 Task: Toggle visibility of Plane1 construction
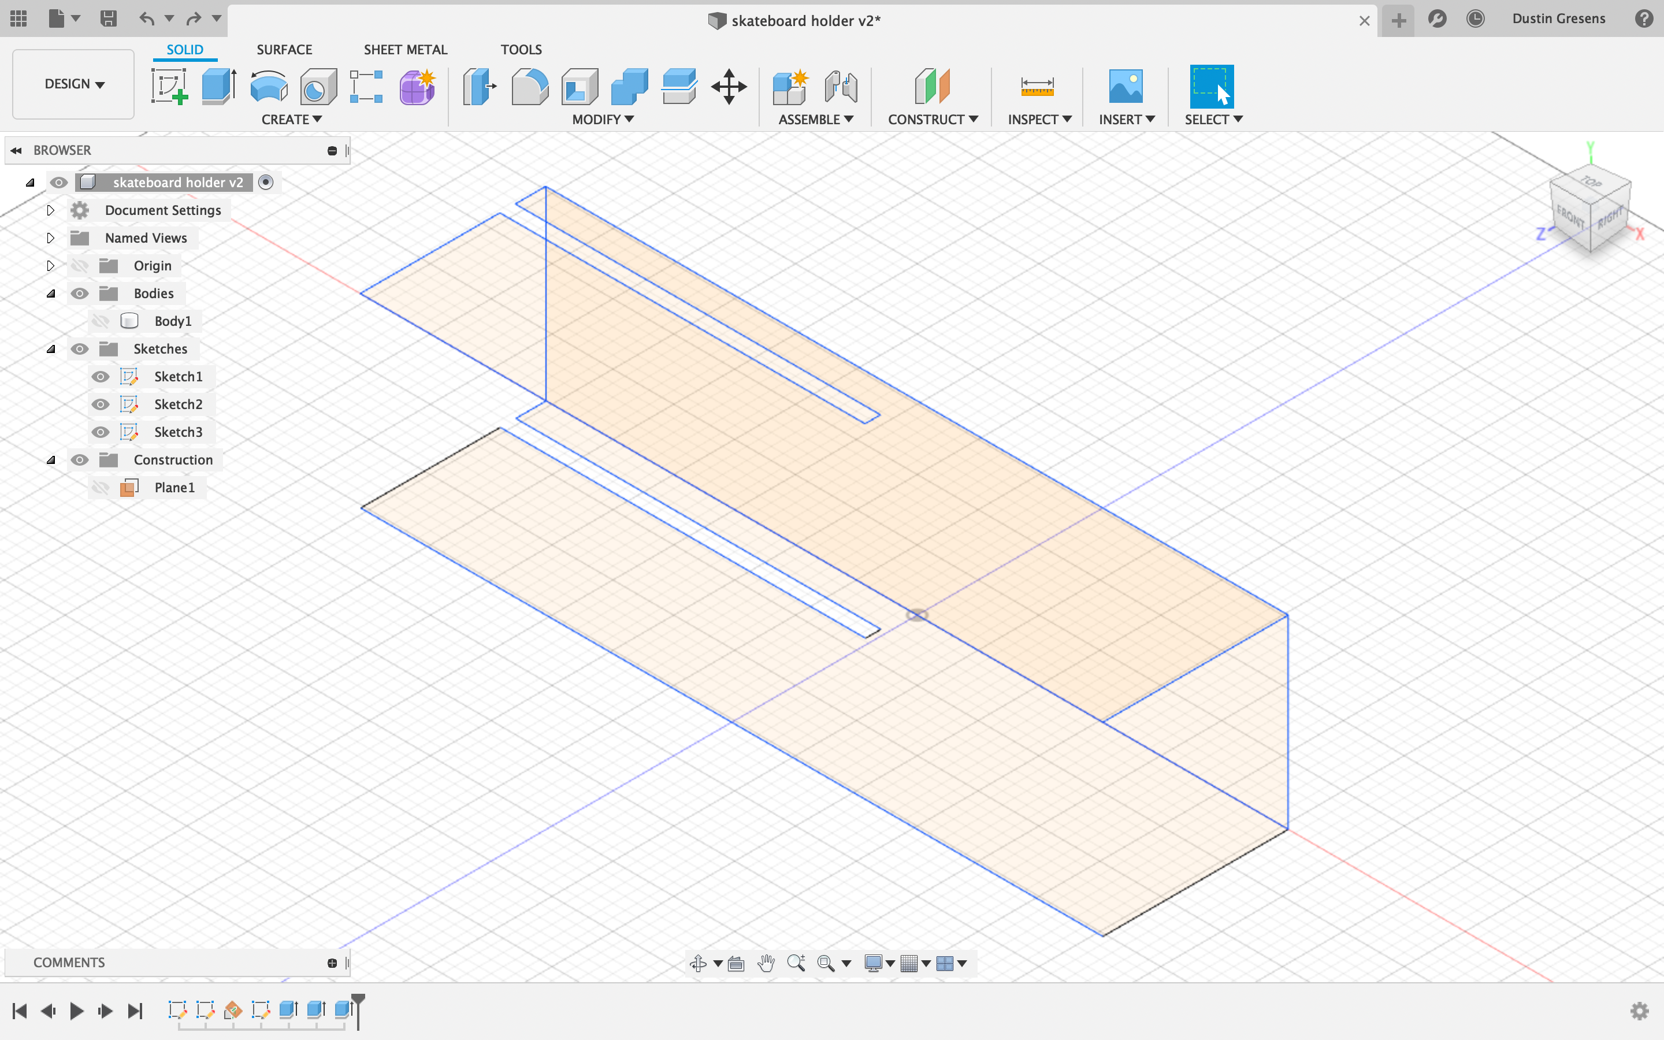(x=102, y=486)
